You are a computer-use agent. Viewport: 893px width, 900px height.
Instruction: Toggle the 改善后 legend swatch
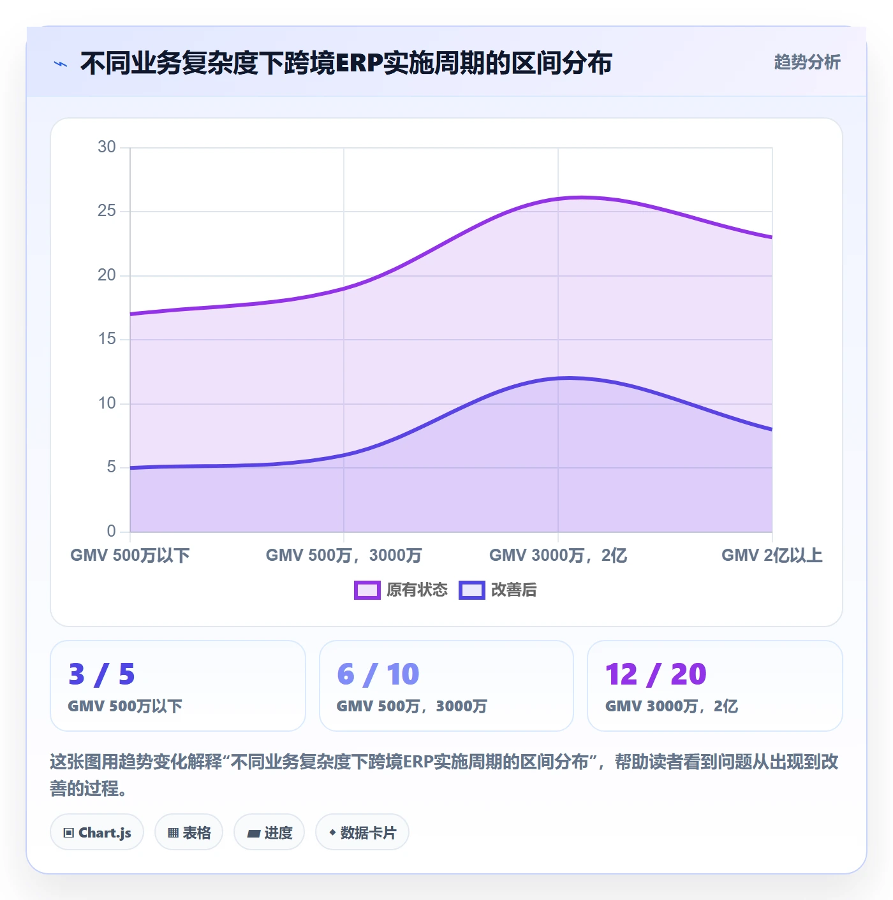tap(472, 590)
